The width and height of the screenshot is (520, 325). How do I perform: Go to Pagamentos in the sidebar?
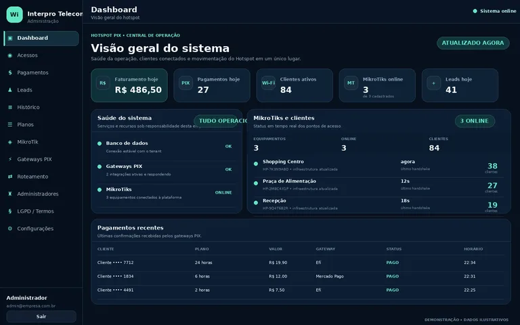pyautogui.click(x=41, y=72)
